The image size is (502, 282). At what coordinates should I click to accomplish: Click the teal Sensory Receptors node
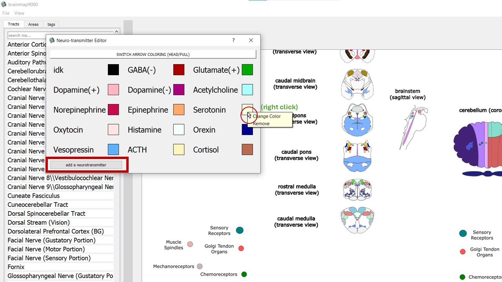[240, 230]
